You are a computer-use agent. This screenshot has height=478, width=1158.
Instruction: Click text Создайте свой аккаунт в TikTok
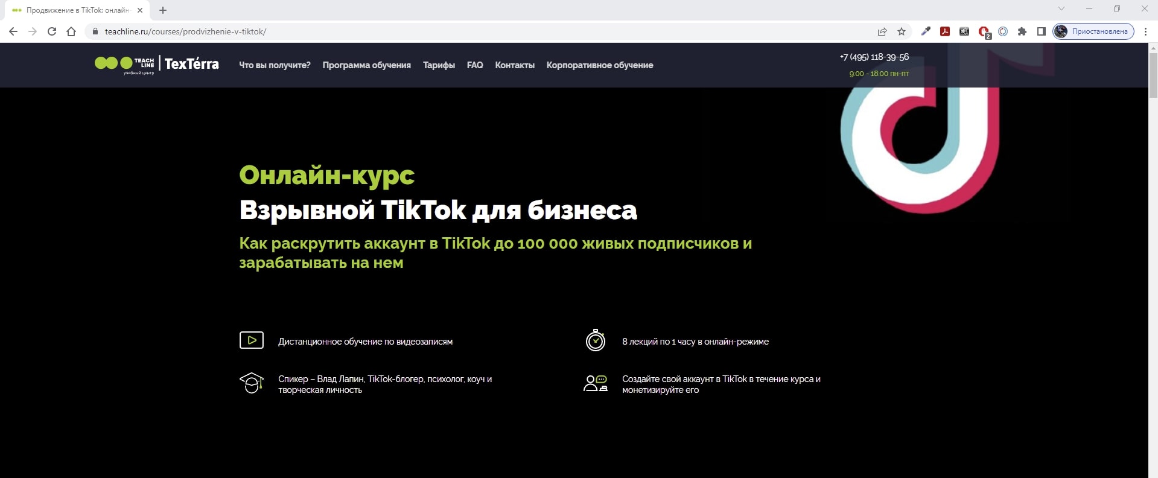tap(721, 384)
